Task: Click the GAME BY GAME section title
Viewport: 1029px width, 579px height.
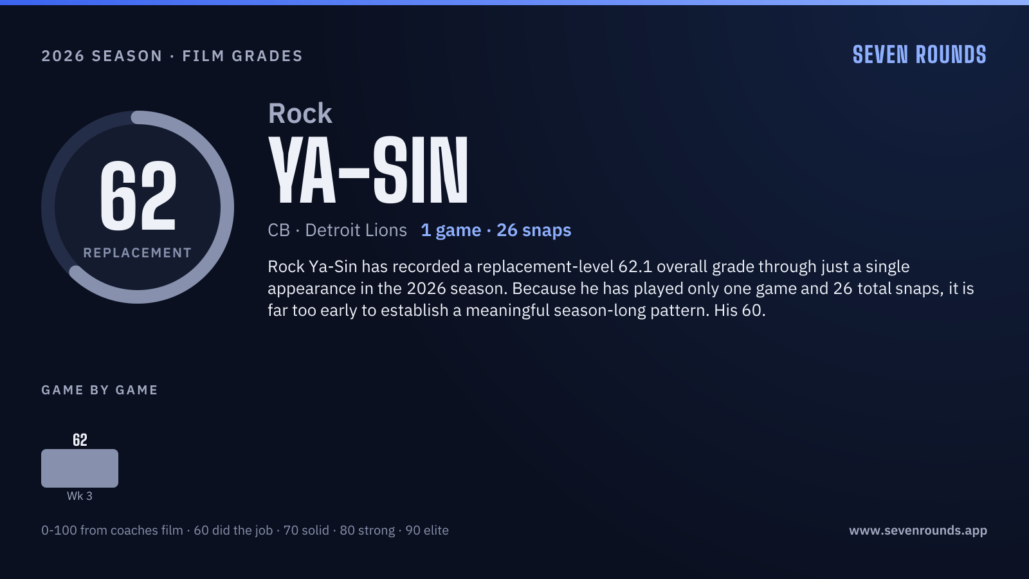Action: [x=100, y=390]
